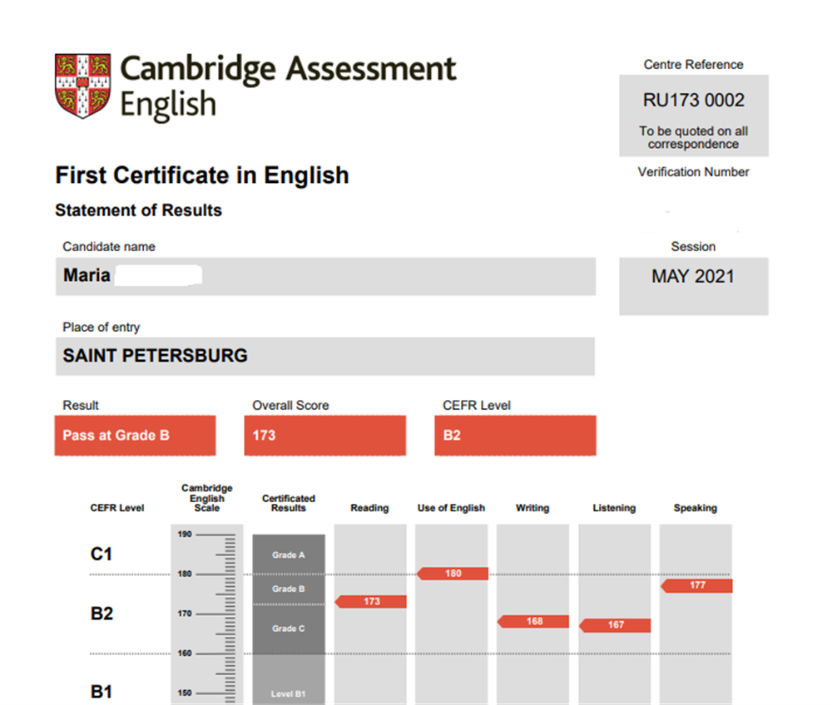Click the 'Writing' column header
This screenshot has height=705, width=832.
532,508
